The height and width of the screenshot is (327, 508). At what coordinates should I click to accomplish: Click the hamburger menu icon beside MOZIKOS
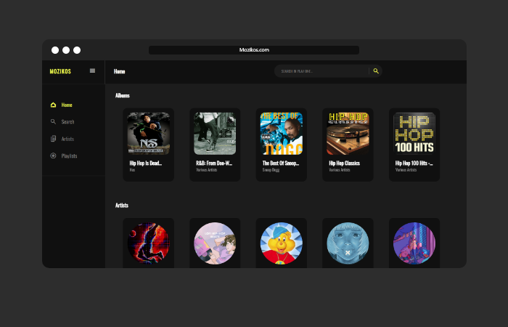[x=92, y=70]
